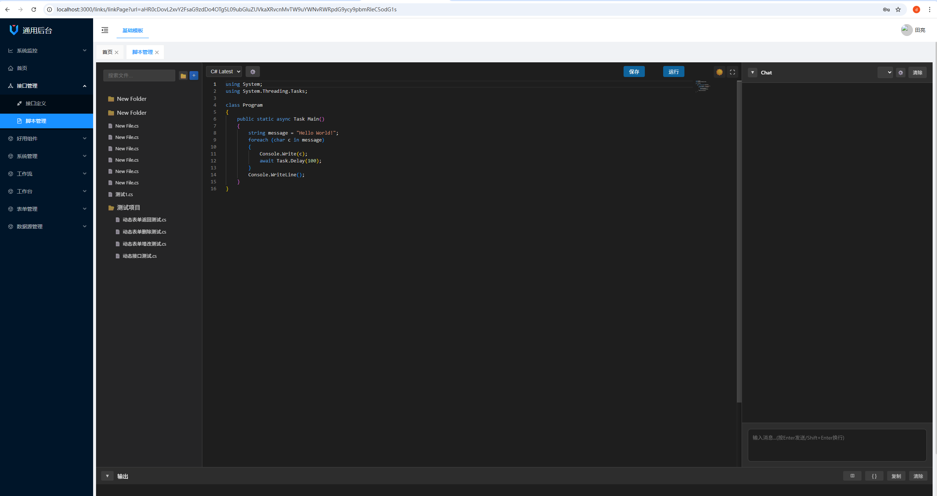The width and height of the screenshot is (937, 496).
Task: Click the 保存 save button
Action: (634, 72)
